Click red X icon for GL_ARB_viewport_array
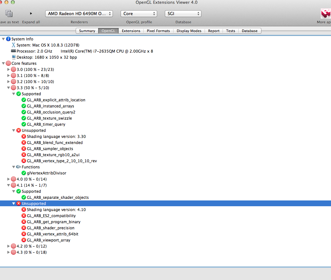Screen dimensions: 331x280 pyautogui.click(x=24, y=240)
